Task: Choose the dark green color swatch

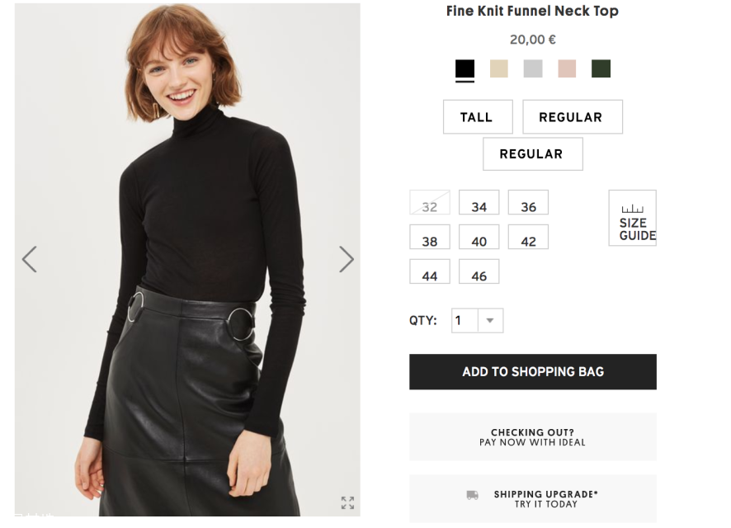Action: tap(601, 68)
